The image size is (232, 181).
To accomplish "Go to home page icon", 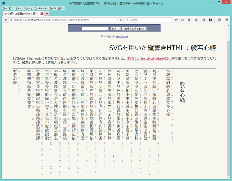I will tap(196, 20).
